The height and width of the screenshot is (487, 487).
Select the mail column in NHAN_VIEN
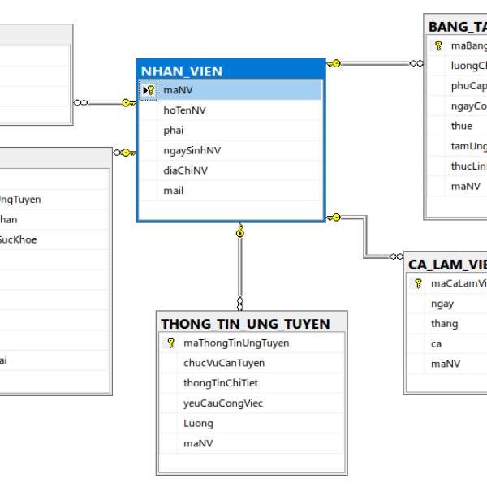click(231, 191)
